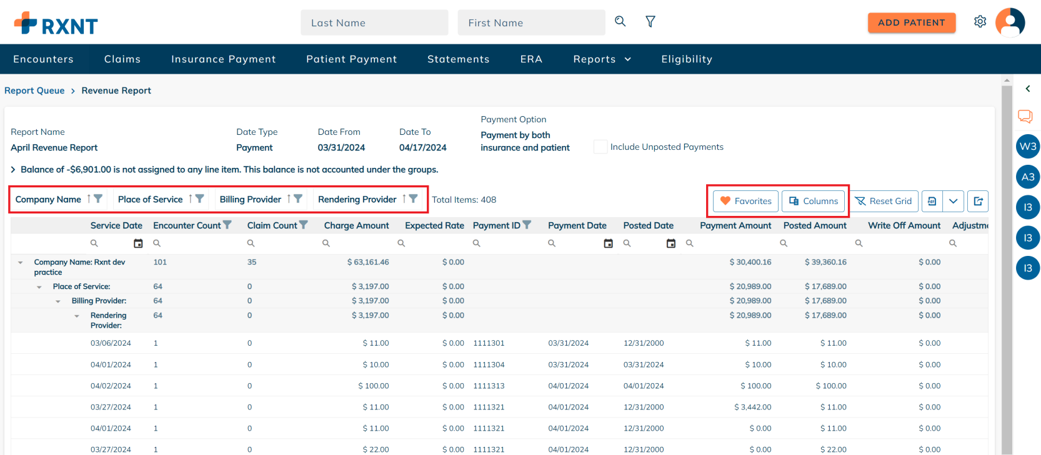Select the 03/06/2024 service date cell
The height and width of the screenshot is (455, 1041).
(111, 343)
